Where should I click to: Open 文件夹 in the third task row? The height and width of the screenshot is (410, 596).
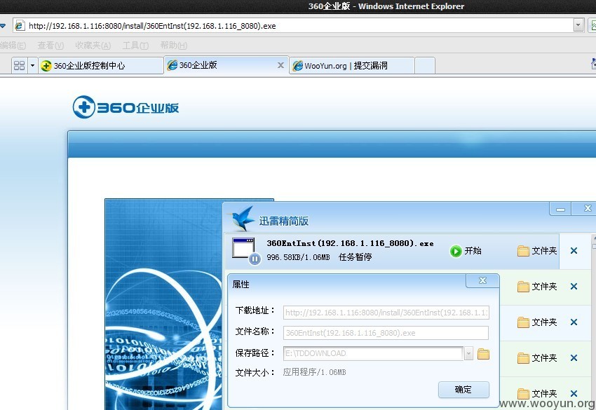coord(536,322)
